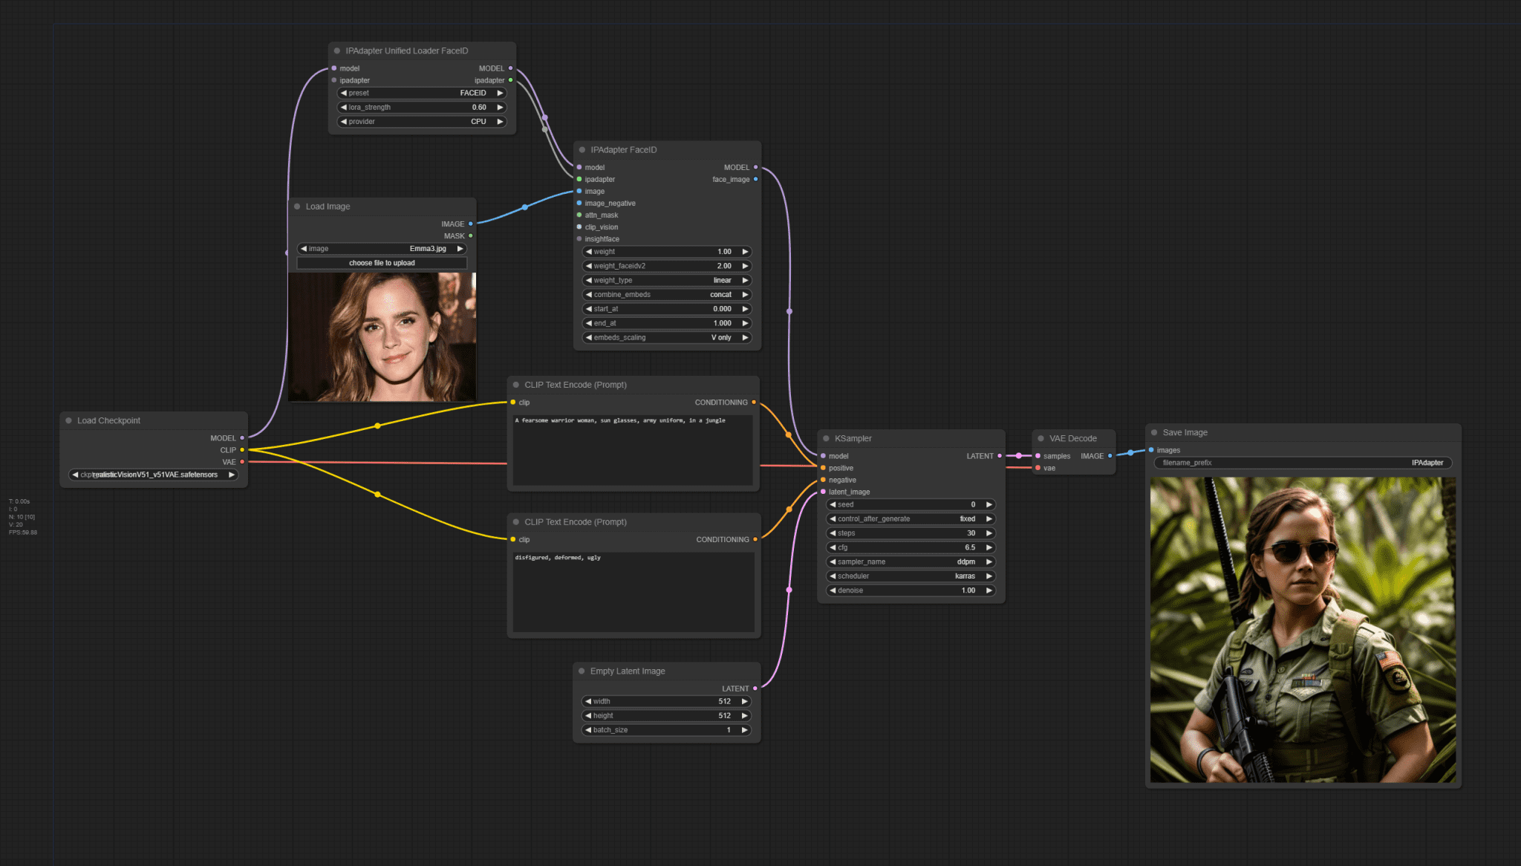Screen dimensions: 1521x866
Task: Click the latent_image input socket on KSampler
Action: click(x=823, y=492)
